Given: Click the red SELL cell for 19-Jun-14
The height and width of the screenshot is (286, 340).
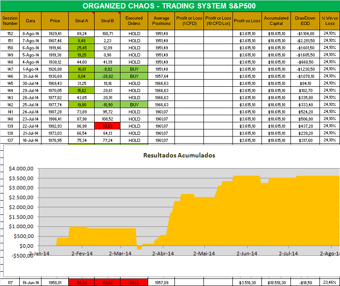Looking at the screenshot, I should tap(134, 282).
